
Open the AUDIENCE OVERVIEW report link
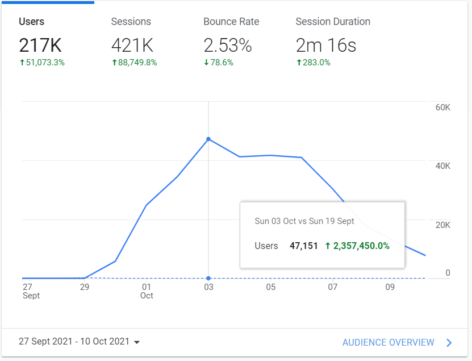pyautogui.click(x=388, y=342)
